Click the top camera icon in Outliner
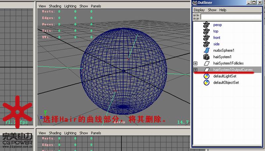 coord(206,31)
